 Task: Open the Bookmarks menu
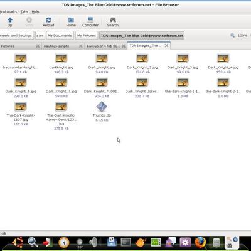click(8, 12)
